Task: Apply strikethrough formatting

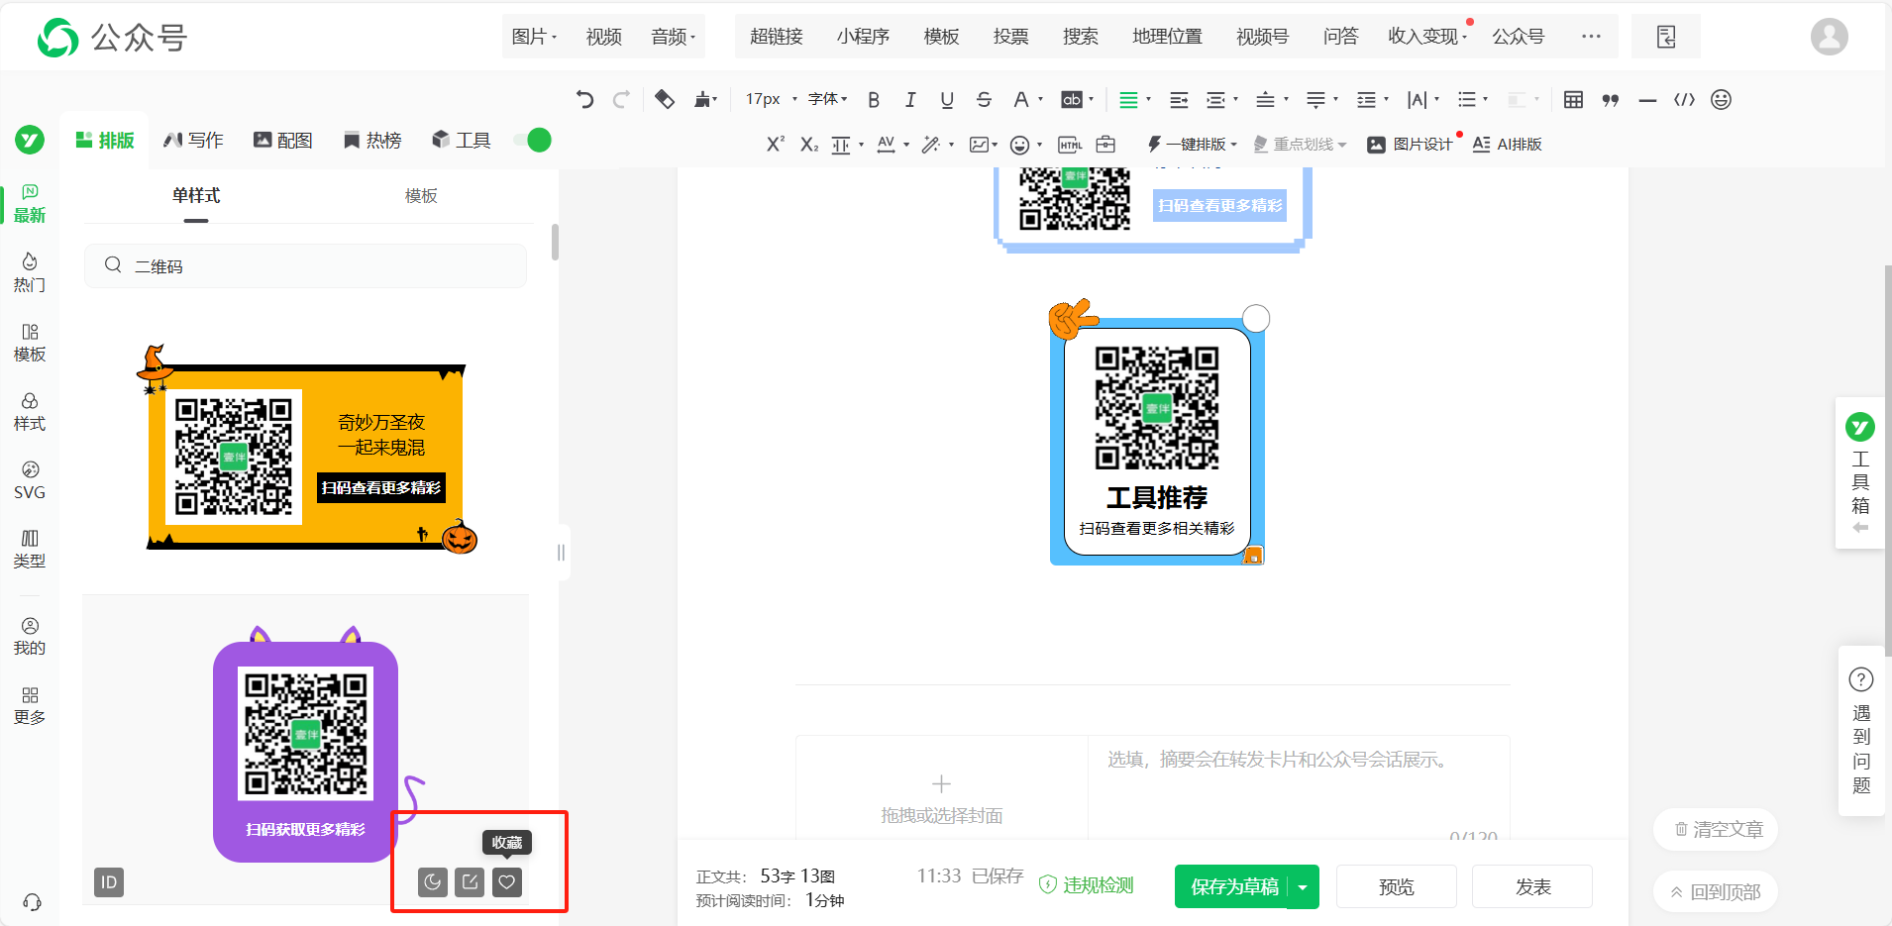Action: click(x=984, y=99)
